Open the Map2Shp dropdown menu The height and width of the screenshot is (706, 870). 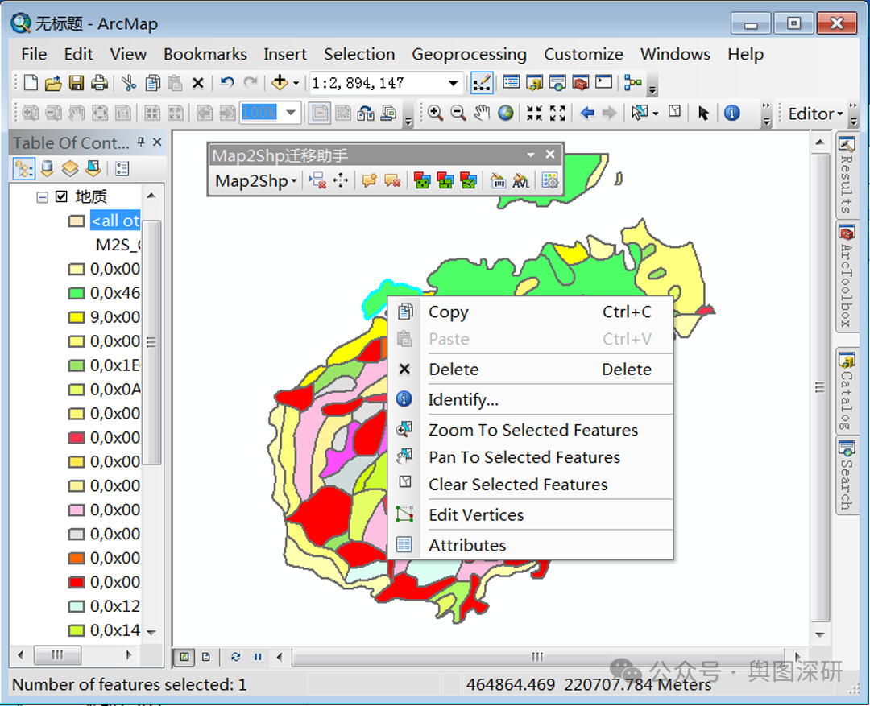click(256, 181)
